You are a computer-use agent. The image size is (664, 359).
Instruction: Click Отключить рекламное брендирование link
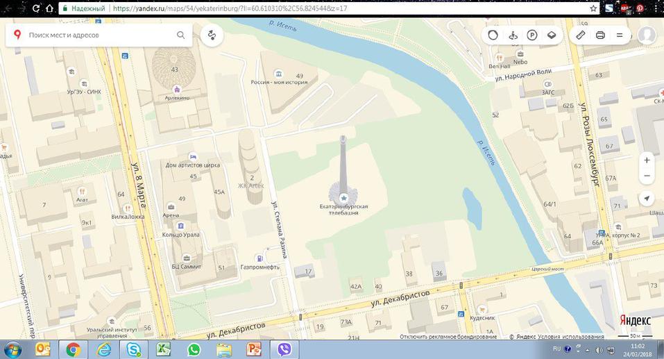(448, 337)
